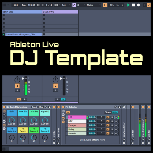Toggle DJ Rack Mixitecture device on/off
Screen dimensions: 153x153
4,107
